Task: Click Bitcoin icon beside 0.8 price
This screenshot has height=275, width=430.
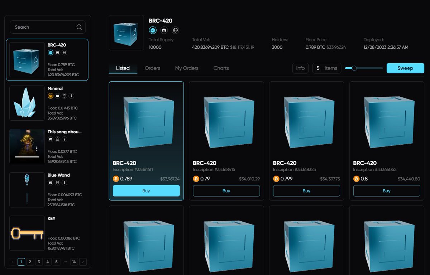Action: click(x=357, y=179)
